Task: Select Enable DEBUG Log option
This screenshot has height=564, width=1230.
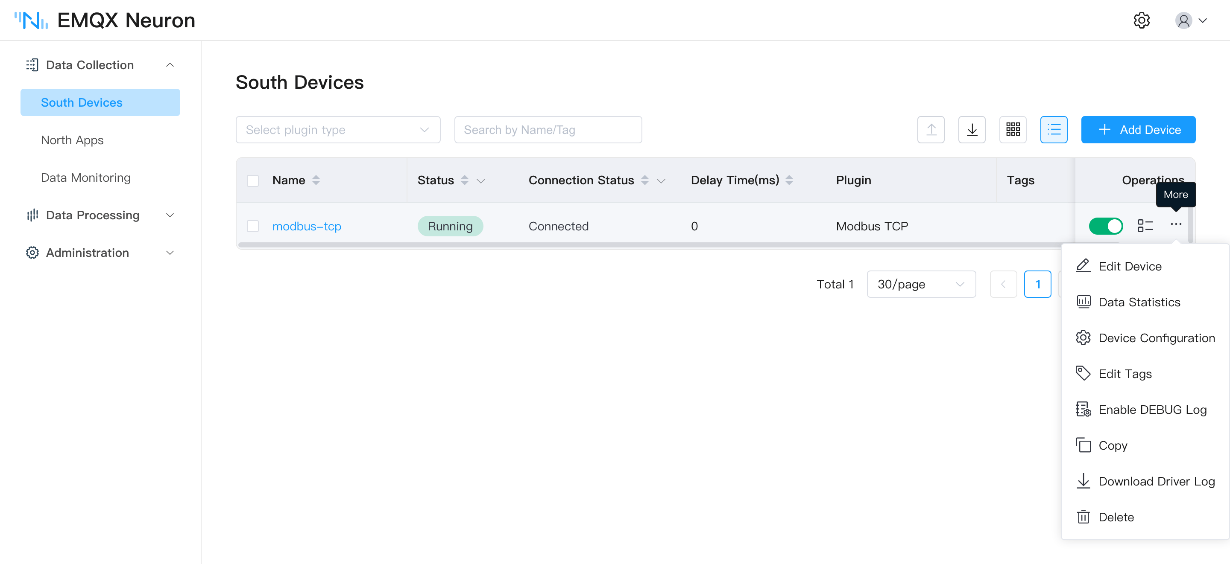Action: [x=1145, y=409]
